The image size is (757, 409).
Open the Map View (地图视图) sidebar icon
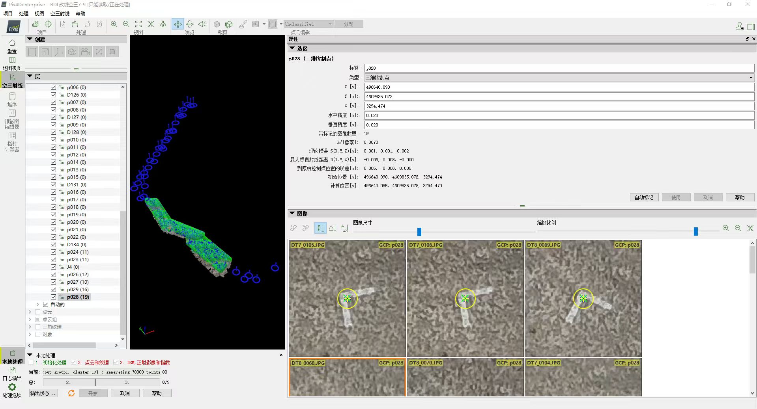pos(12,63)
